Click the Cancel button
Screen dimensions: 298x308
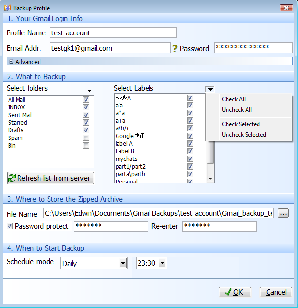tap(276, 292)
